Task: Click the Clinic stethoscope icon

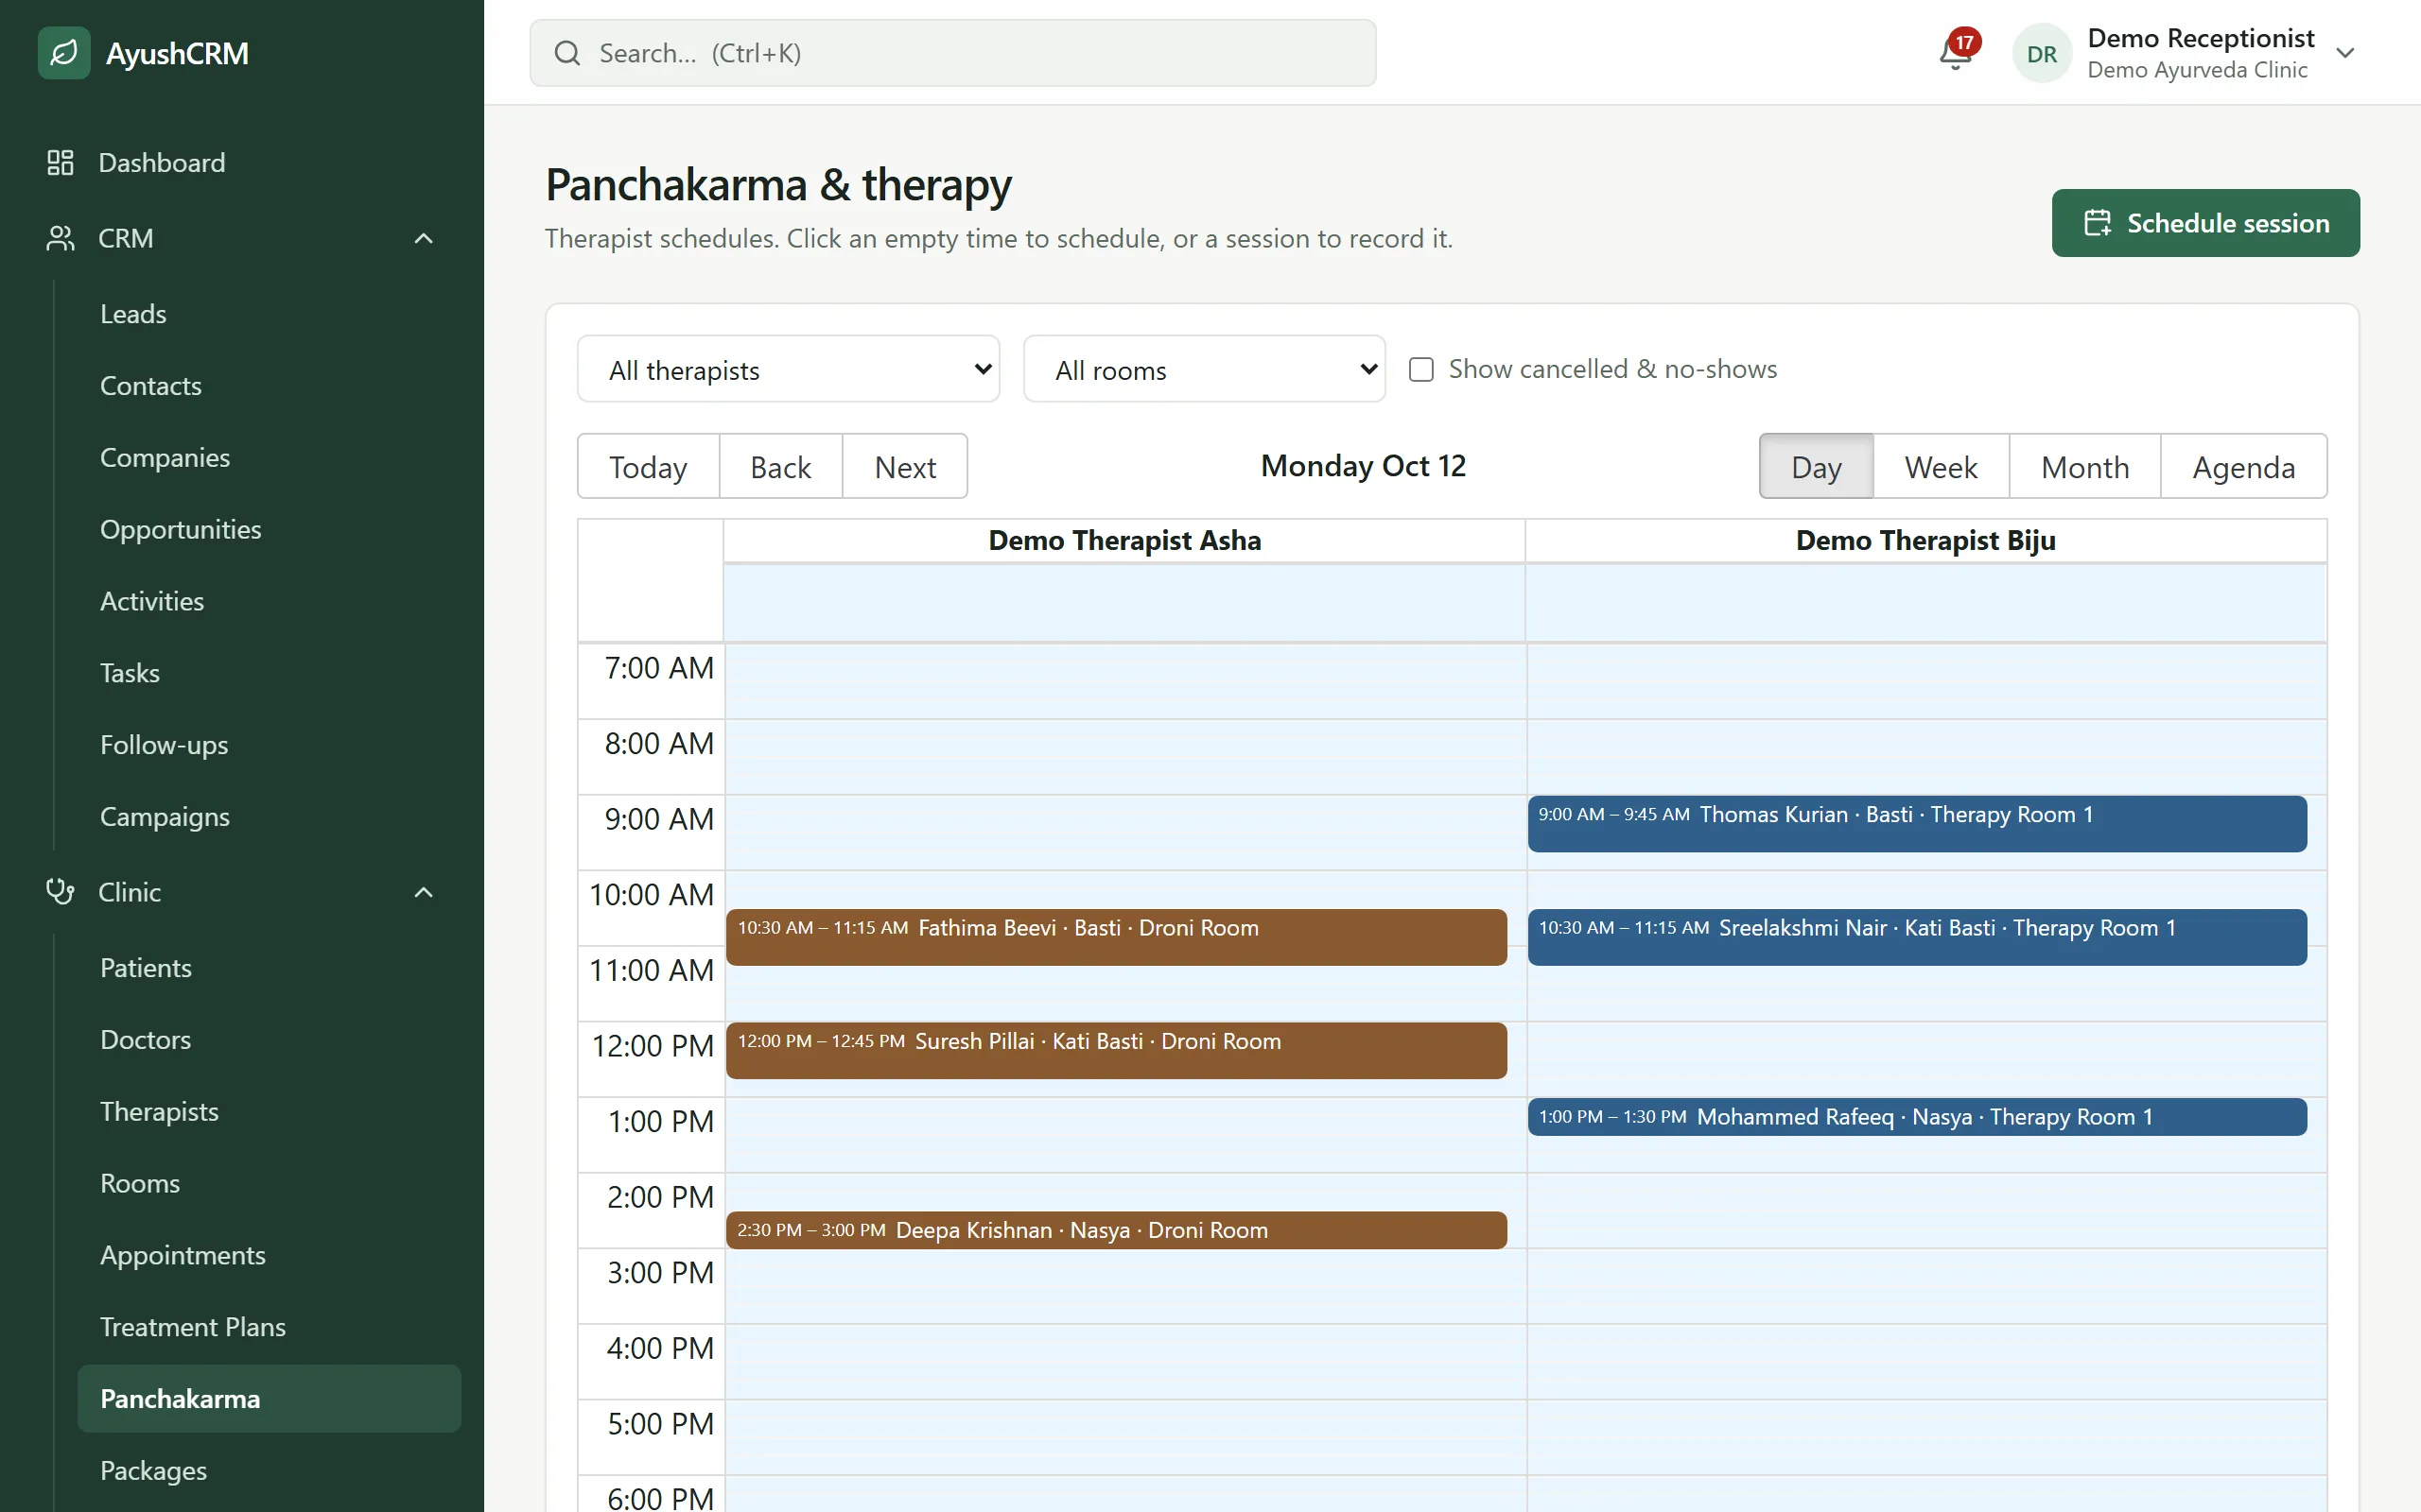Action: 60,891
